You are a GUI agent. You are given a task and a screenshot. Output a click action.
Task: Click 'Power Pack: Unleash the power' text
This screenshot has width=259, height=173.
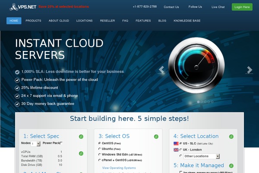coord(60,80)
